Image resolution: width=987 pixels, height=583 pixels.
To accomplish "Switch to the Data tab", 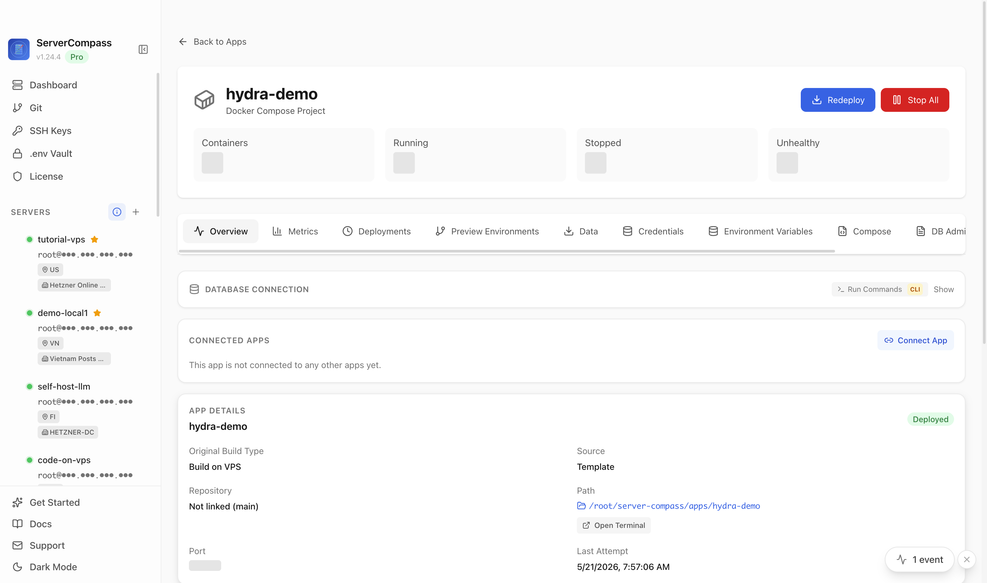I will (581, 231).
